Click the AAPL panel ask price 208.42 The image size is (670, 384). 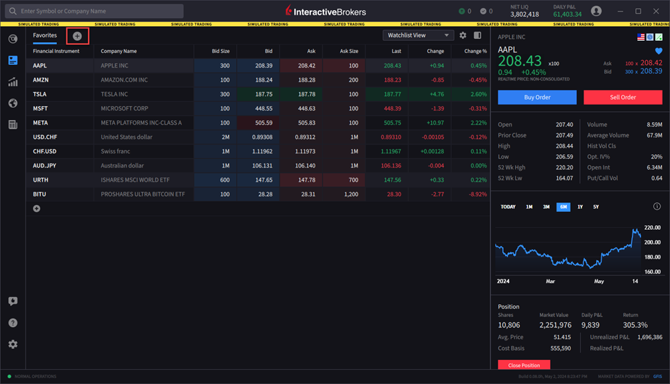[651, 63]
